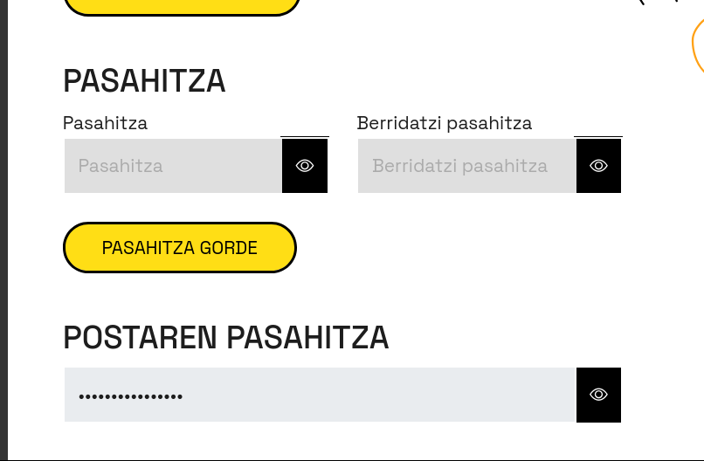Click the masked dots in the mail password
The height and width of the screenshot is (461, 704).
click(x=130, y=396)
